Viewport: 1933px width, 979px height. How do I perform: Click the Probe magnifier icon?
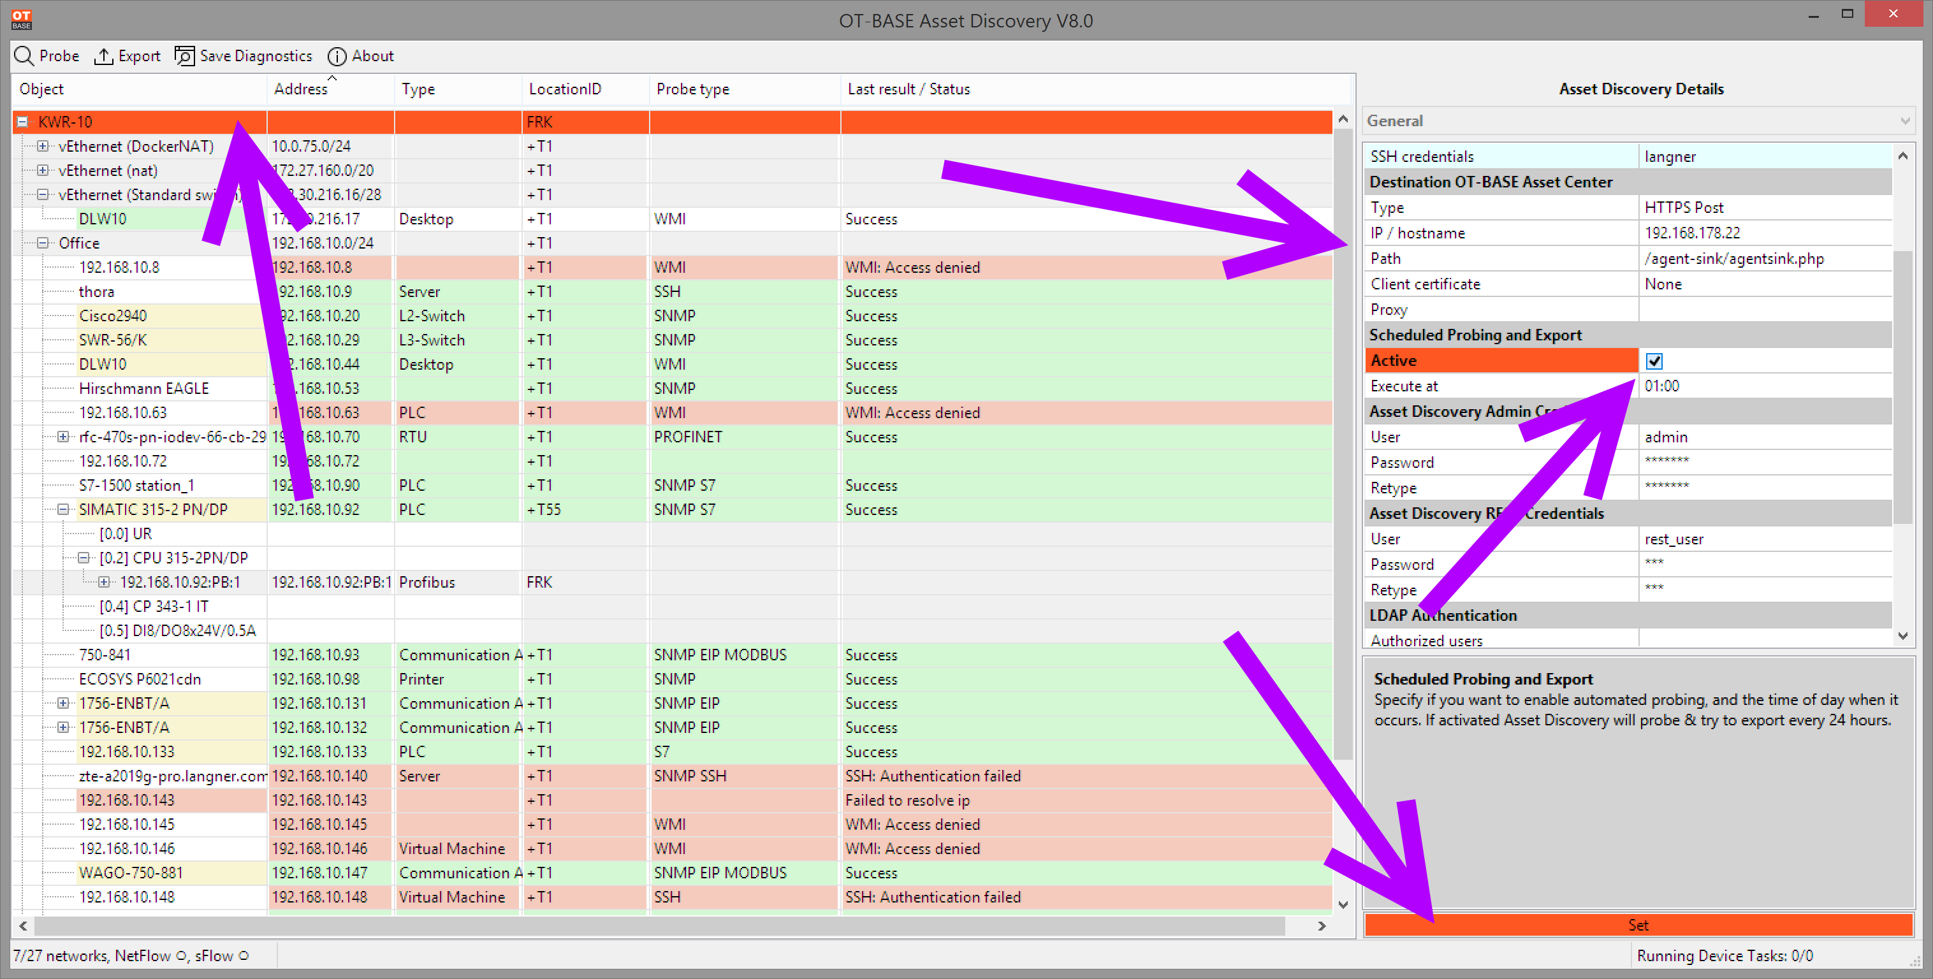24,56
